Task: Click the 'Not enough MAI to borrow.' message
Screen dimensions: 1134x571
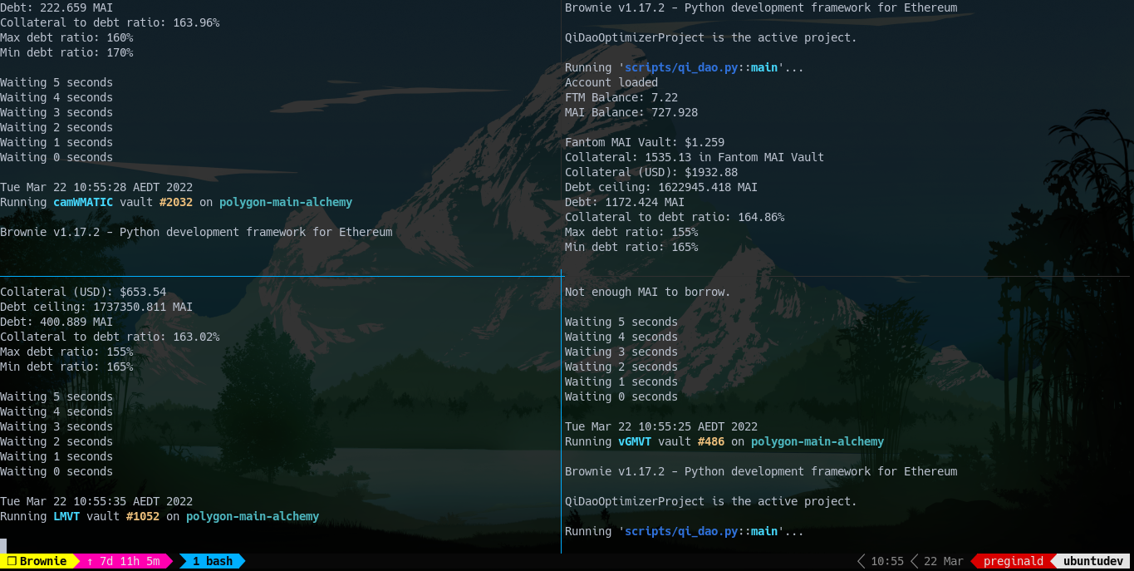Action: point(648,292)
